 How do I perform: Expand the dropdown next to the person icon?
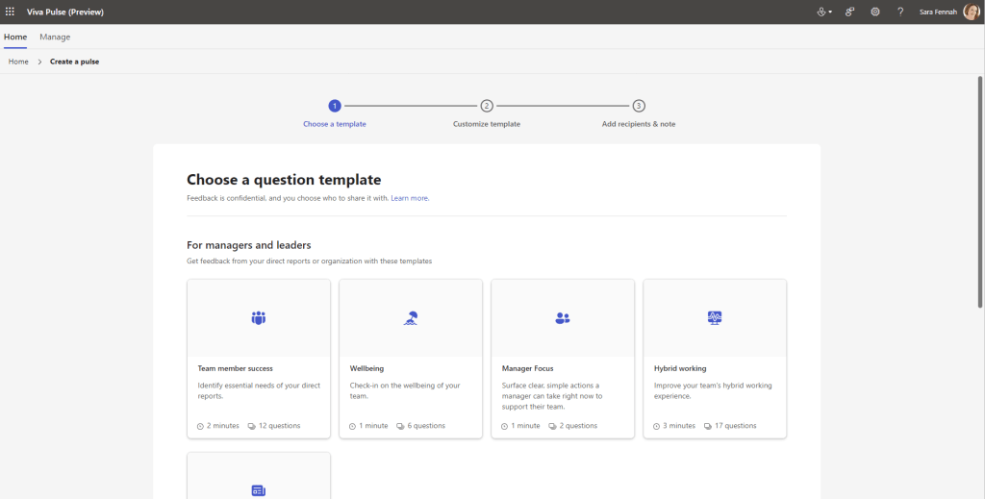pos(830,12)
